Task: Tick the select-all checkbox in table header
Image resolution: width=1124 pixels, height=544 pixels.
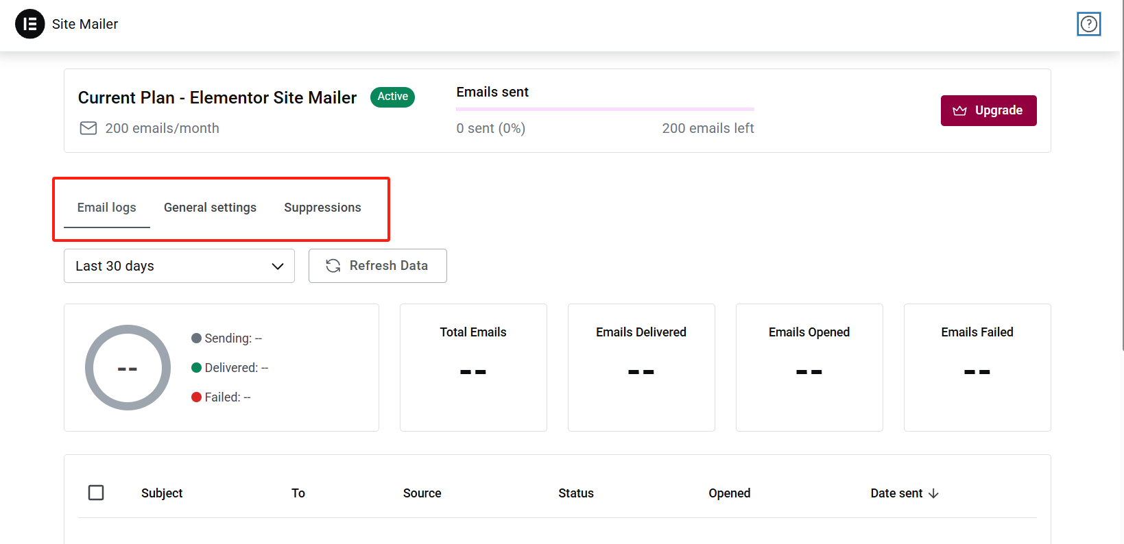Action: pyautogui.click(x=96, y=493)
